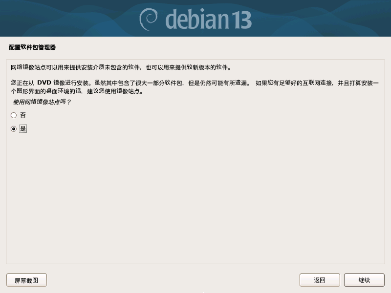This screenshot has width=391, height=293.
Task: Click the phrase 建议您使用镜像站点
Action: pyautogui.click(x=113, y=91)
